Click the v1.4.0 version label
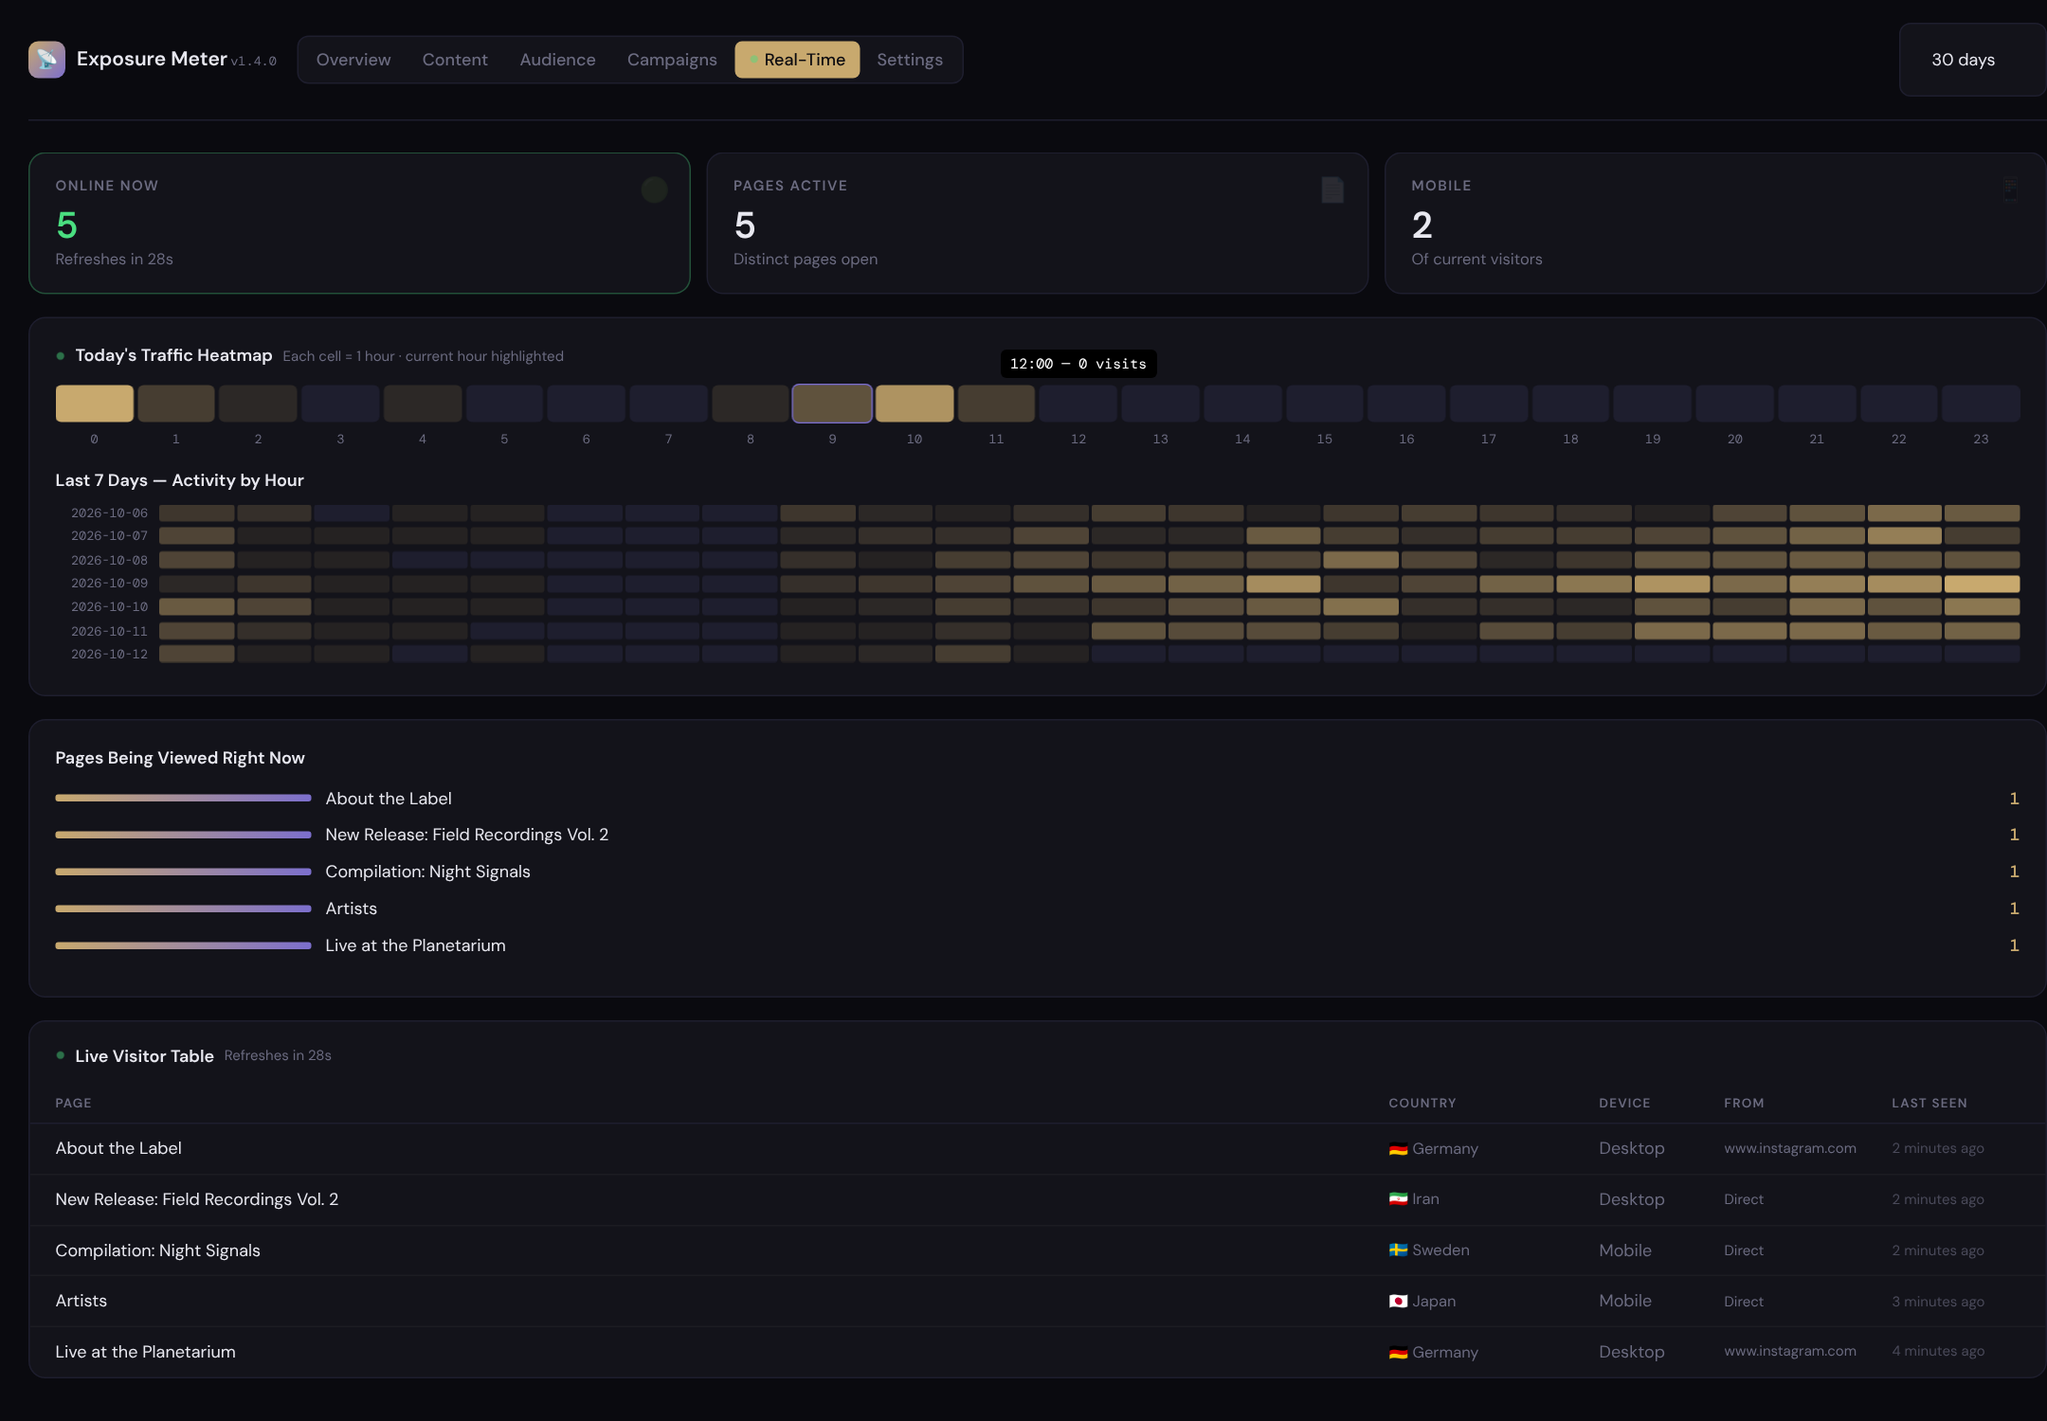Screen dimensions: 2047x1421 pos(254,62)
